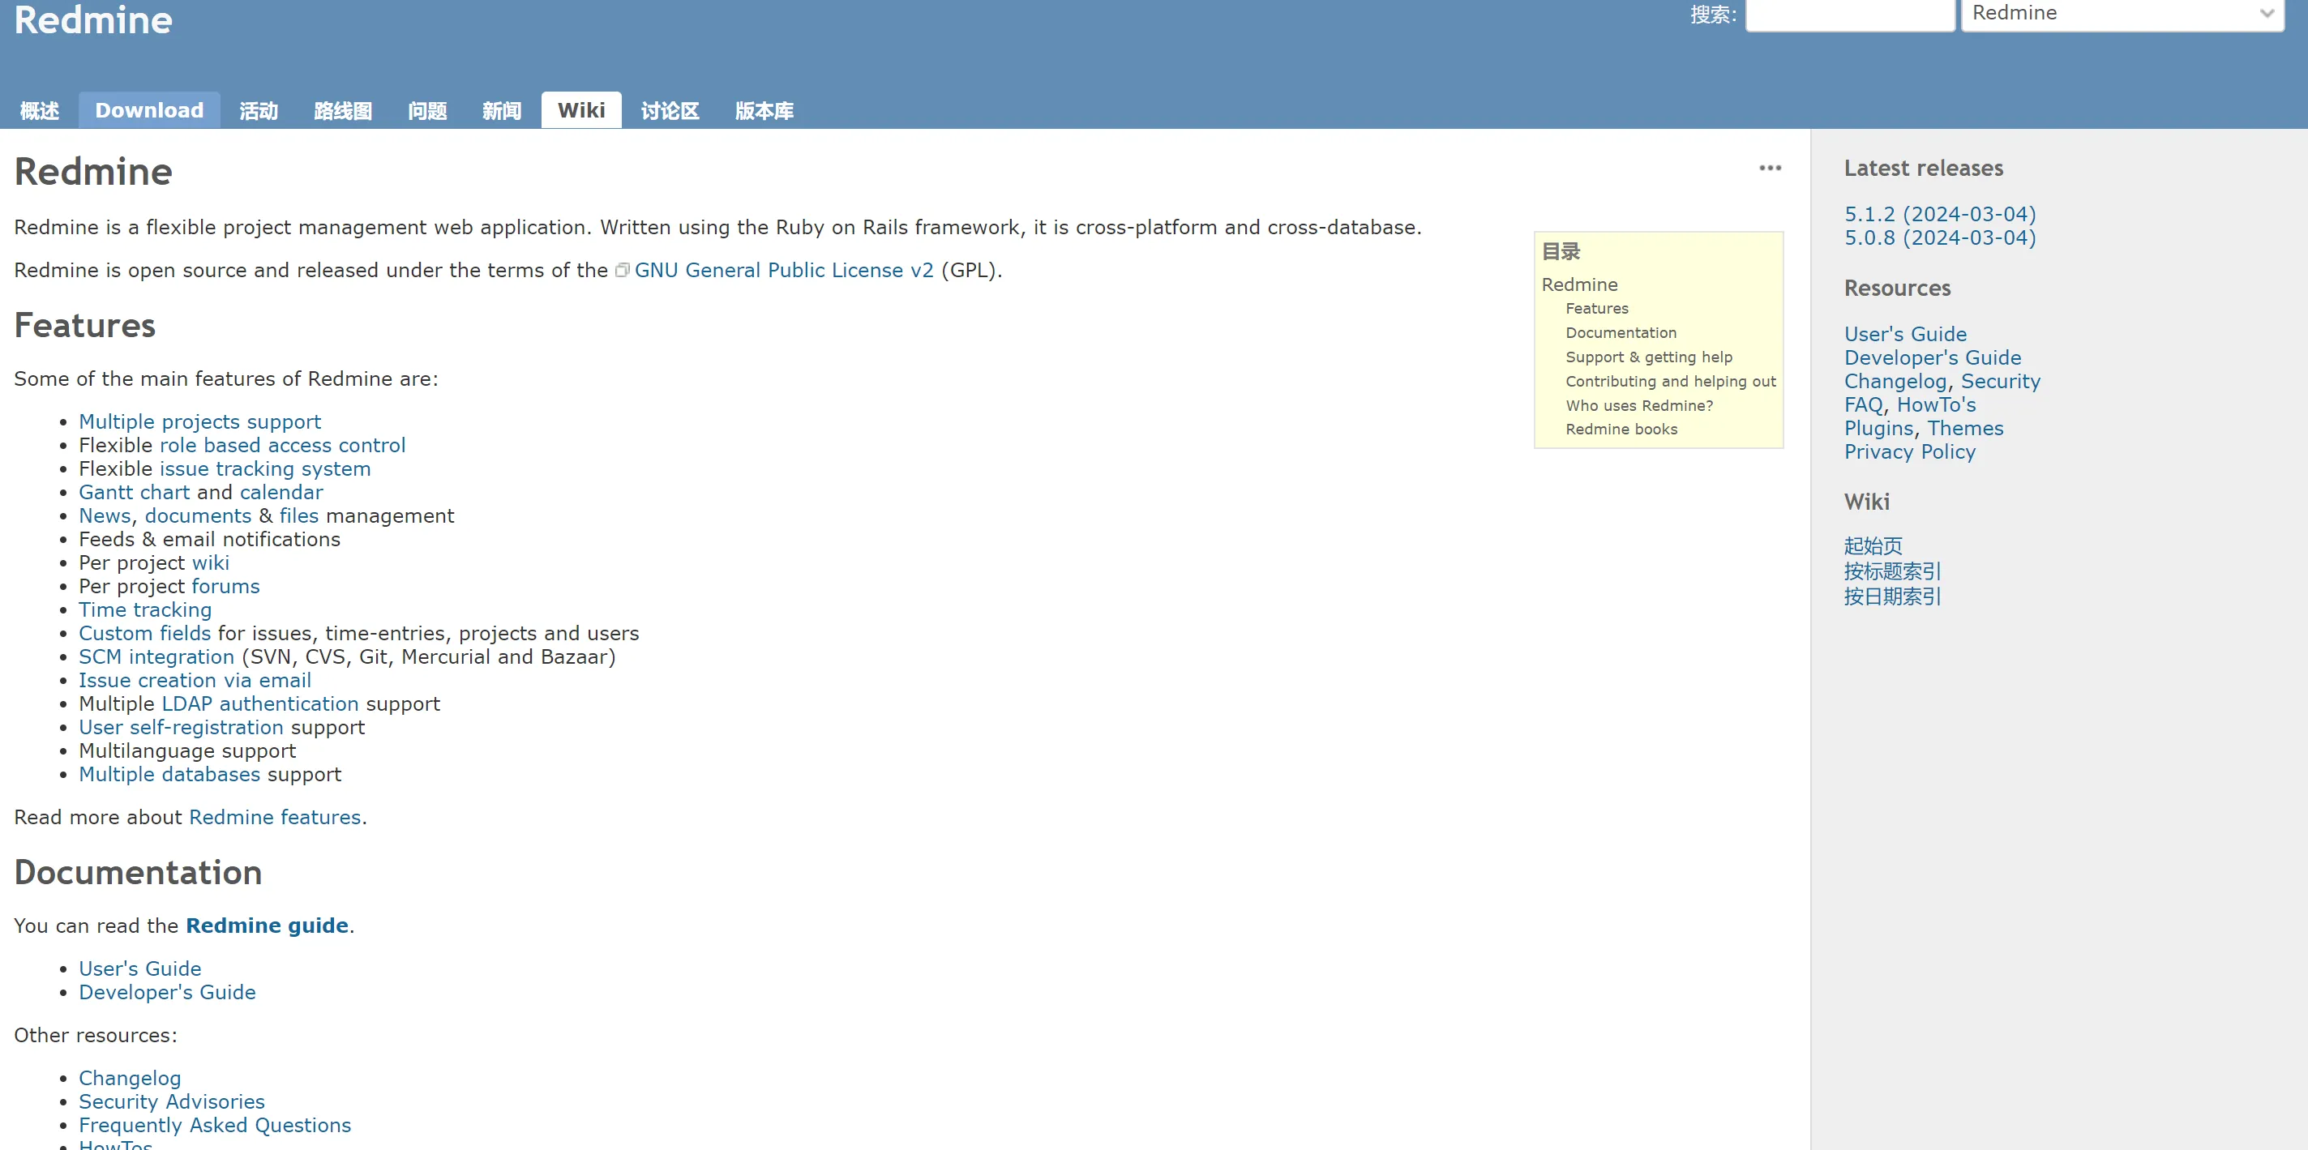Open the 5.0.8 (2024-03-04) release
The image size is (2308, 1150).
1940,237
